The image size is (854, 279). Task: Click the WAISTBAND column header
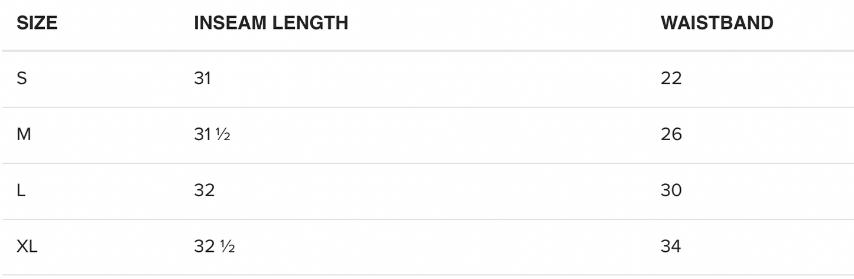point(716,23)
